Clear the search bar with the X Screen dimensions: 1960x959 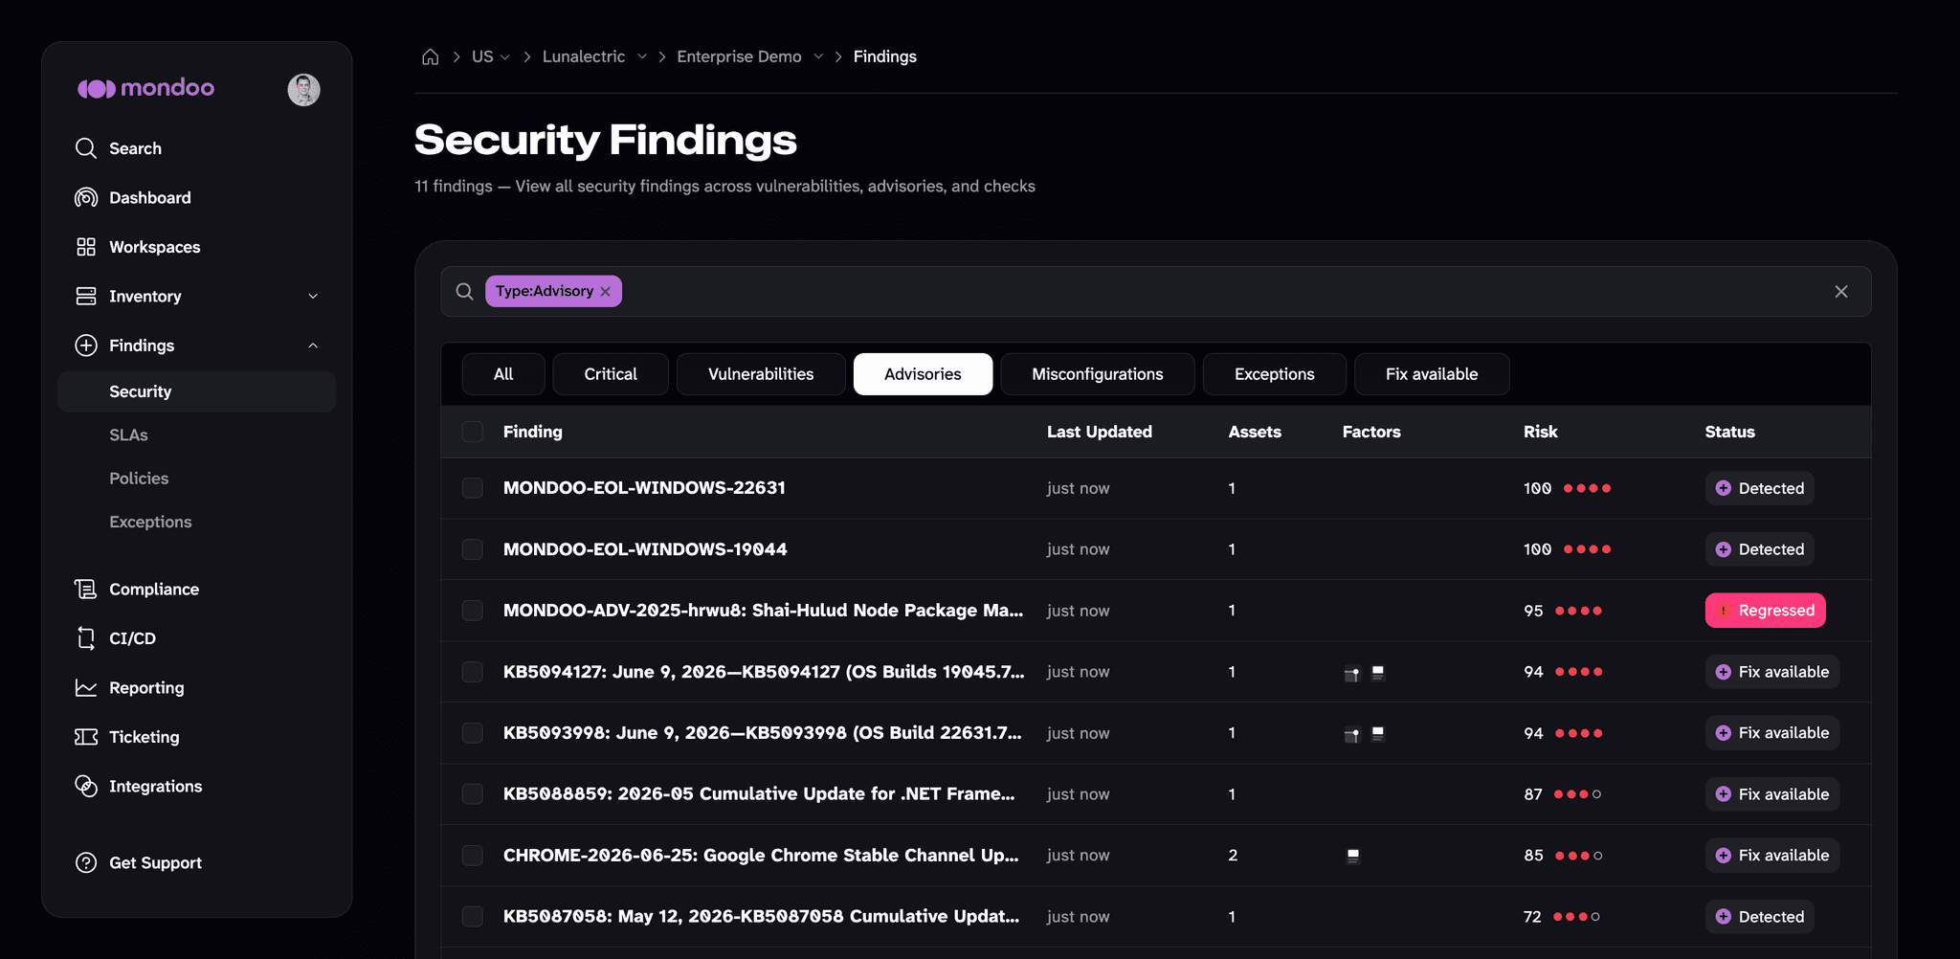[1841, 291]
